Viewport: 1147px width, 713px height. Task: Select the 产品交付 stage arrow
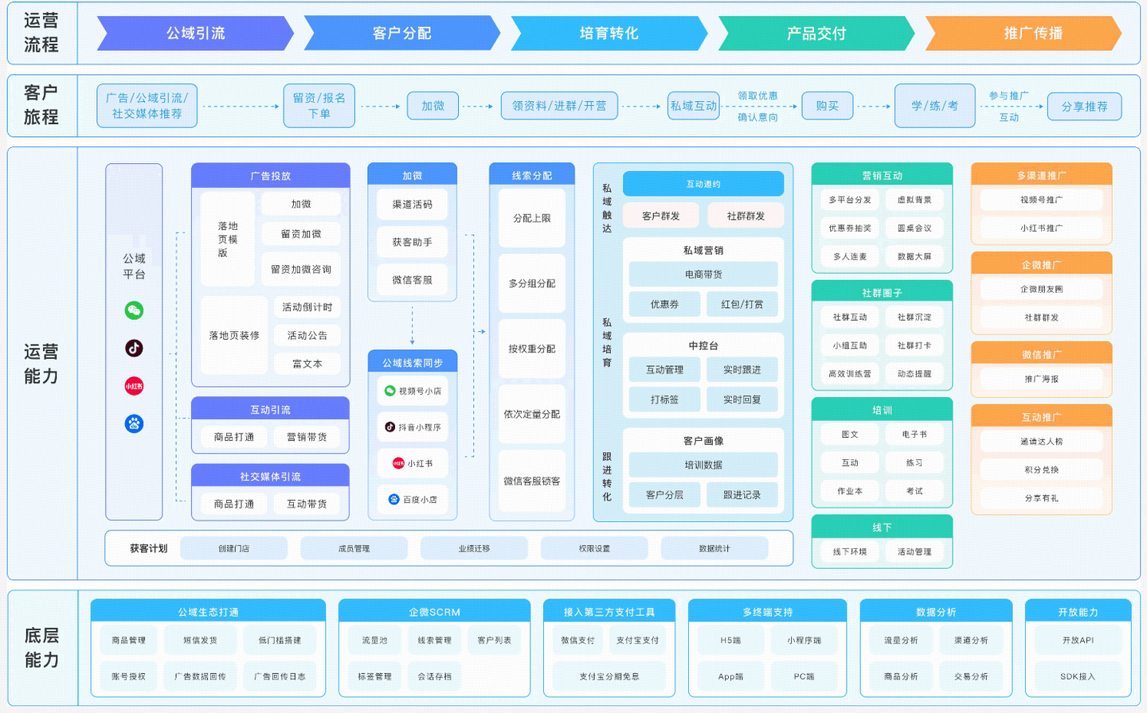point(814,33)
